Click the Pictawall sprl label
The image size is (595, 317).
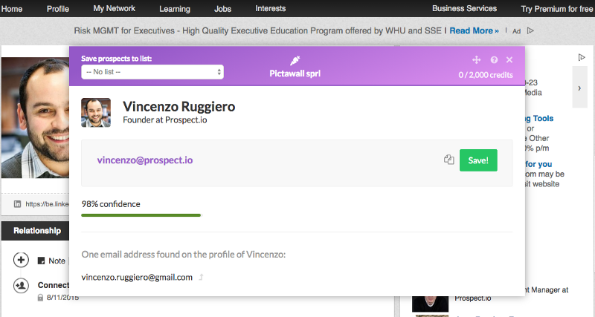(x=295, y=73)
